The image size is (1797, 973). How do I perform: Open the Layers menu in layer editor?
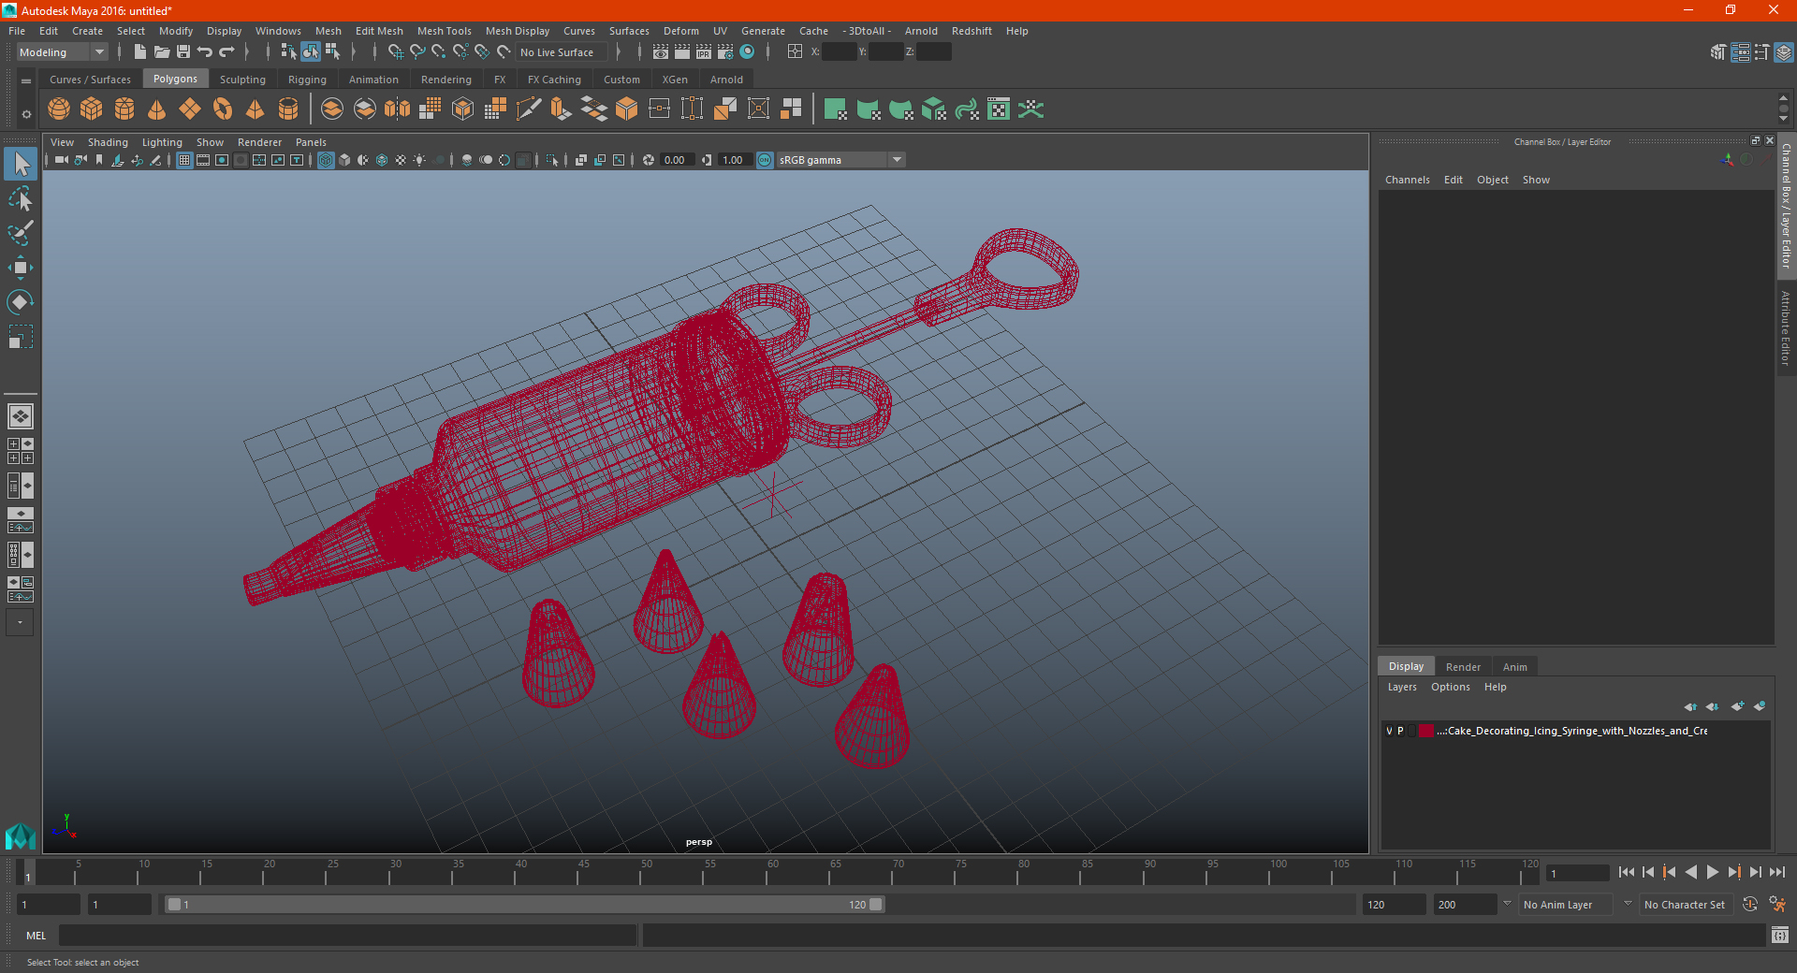tap(1402, 687)
